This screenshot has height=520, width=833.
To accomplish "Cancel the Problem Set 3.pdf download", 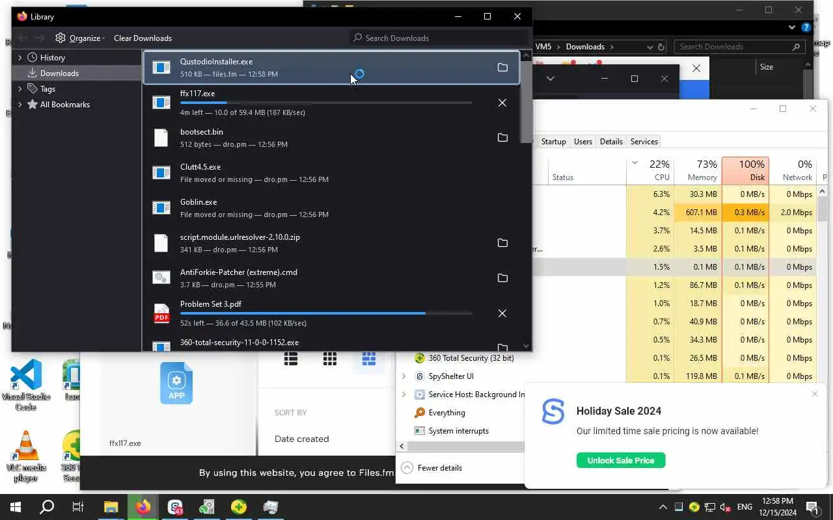I will click(x=502, y=313).
